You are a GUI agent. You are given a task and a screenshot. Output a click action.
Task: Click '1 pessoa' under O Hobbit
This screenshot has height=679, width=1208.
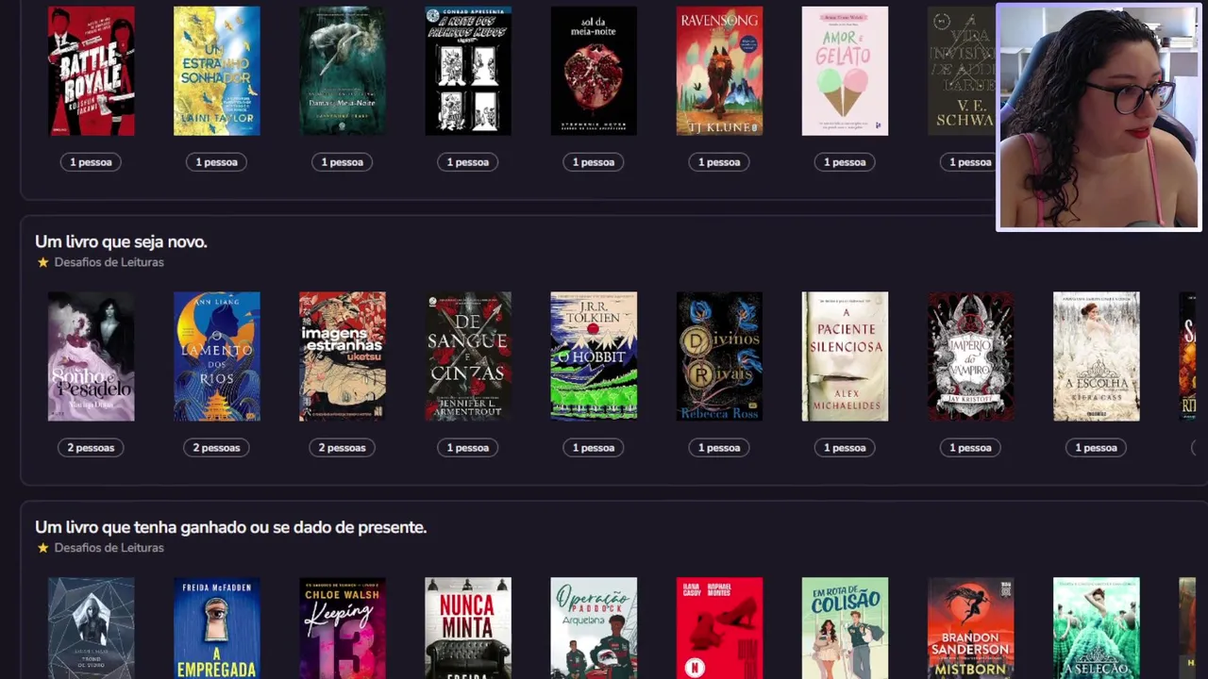[594, 448]
